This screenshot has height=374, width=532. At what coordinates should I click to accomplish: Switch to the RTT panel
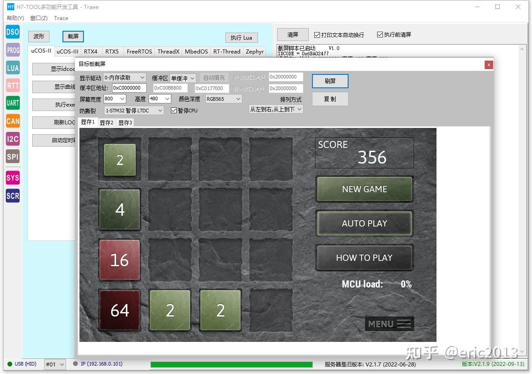(x=12, y=85)
